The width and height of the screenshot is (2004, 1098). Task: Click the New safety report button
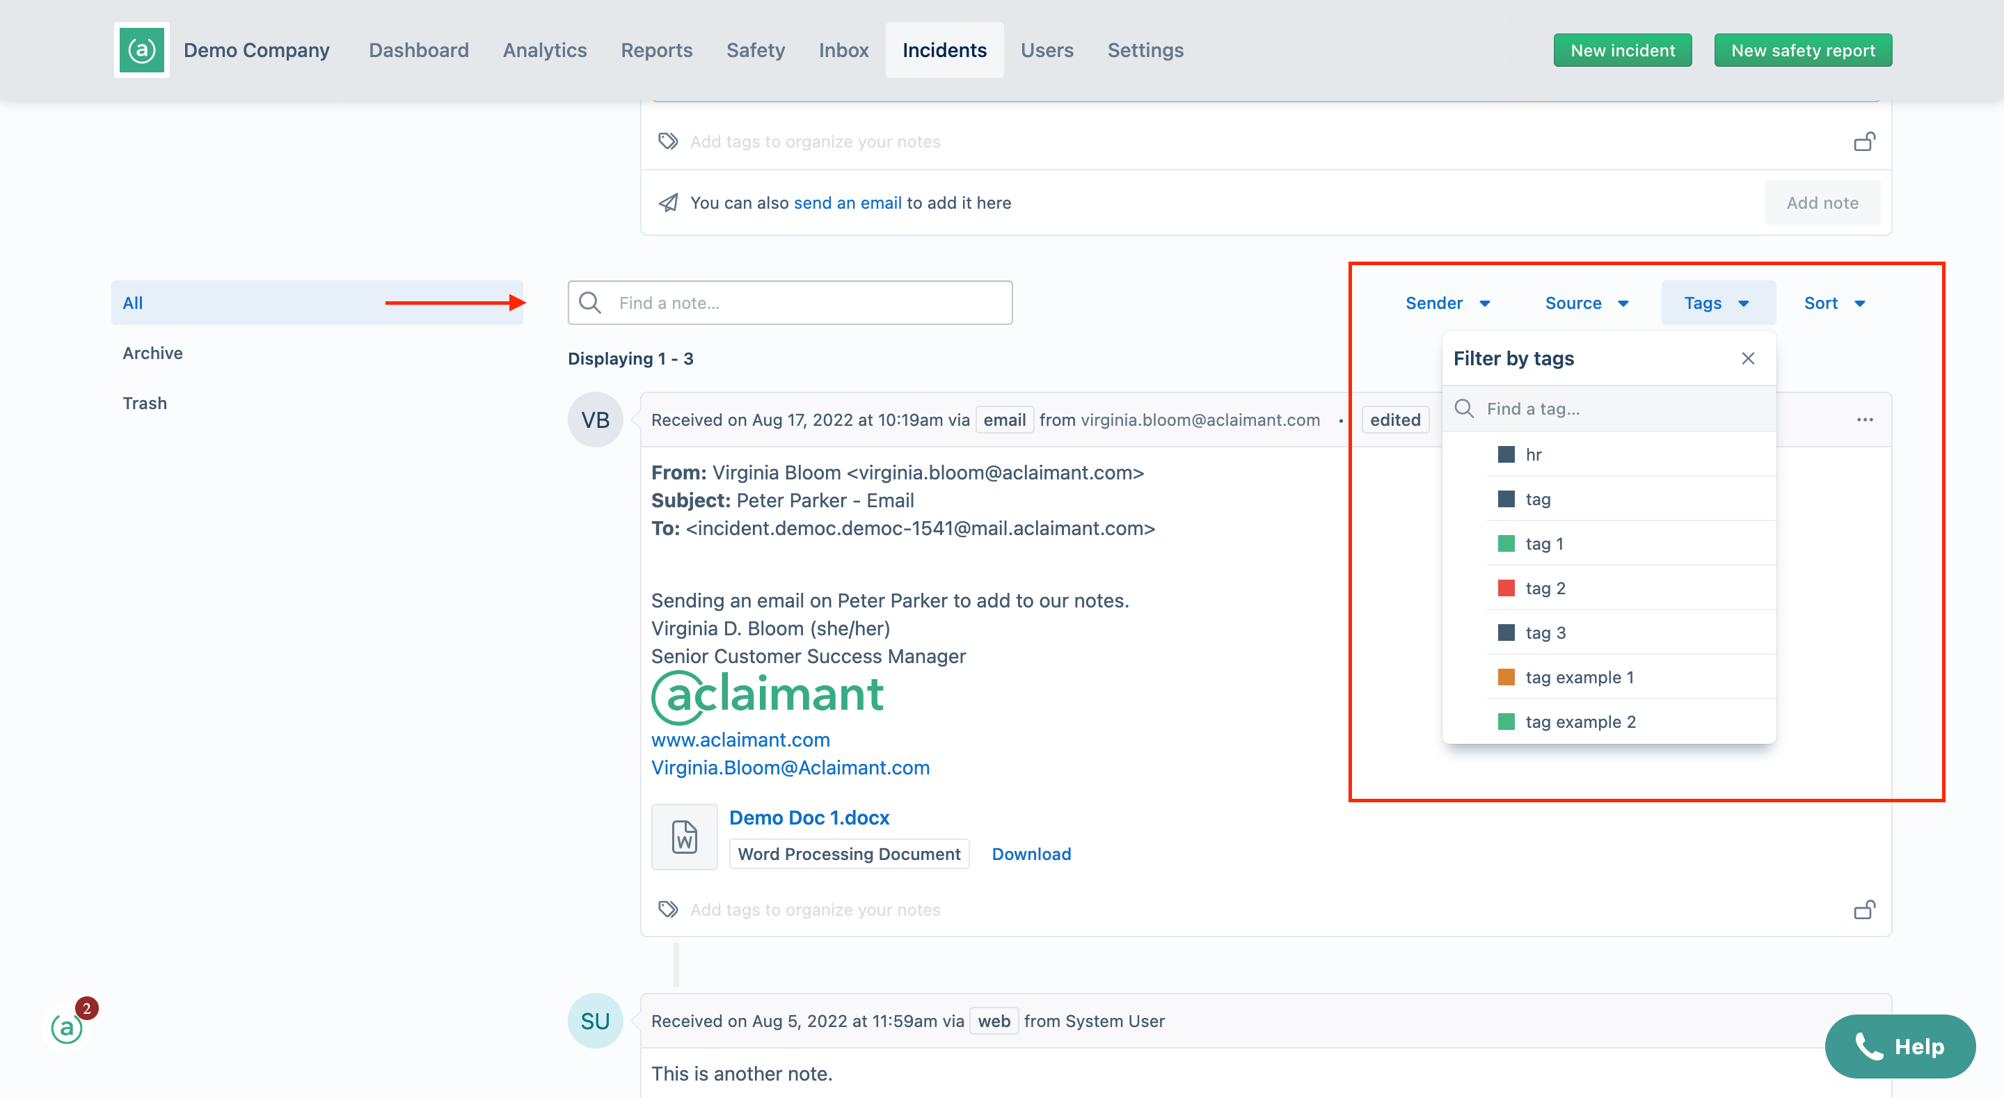1804,50
